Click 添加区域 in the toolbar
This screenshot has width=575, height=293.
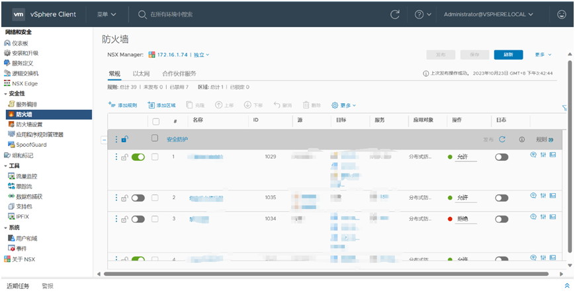point(161,105)
